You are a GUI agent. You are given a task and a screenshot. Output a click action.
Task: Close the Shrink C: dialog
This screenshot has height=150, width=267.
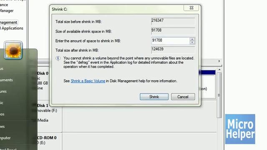click(x=191, y=8)
